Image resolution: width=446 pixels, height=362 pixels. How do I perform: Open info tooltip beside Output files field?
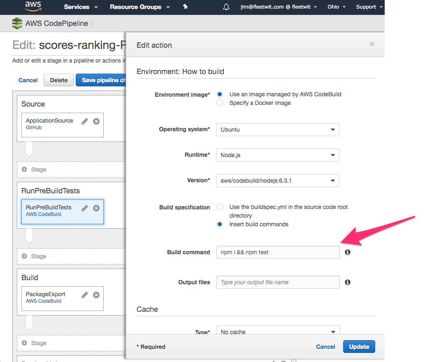pos(347,282)
